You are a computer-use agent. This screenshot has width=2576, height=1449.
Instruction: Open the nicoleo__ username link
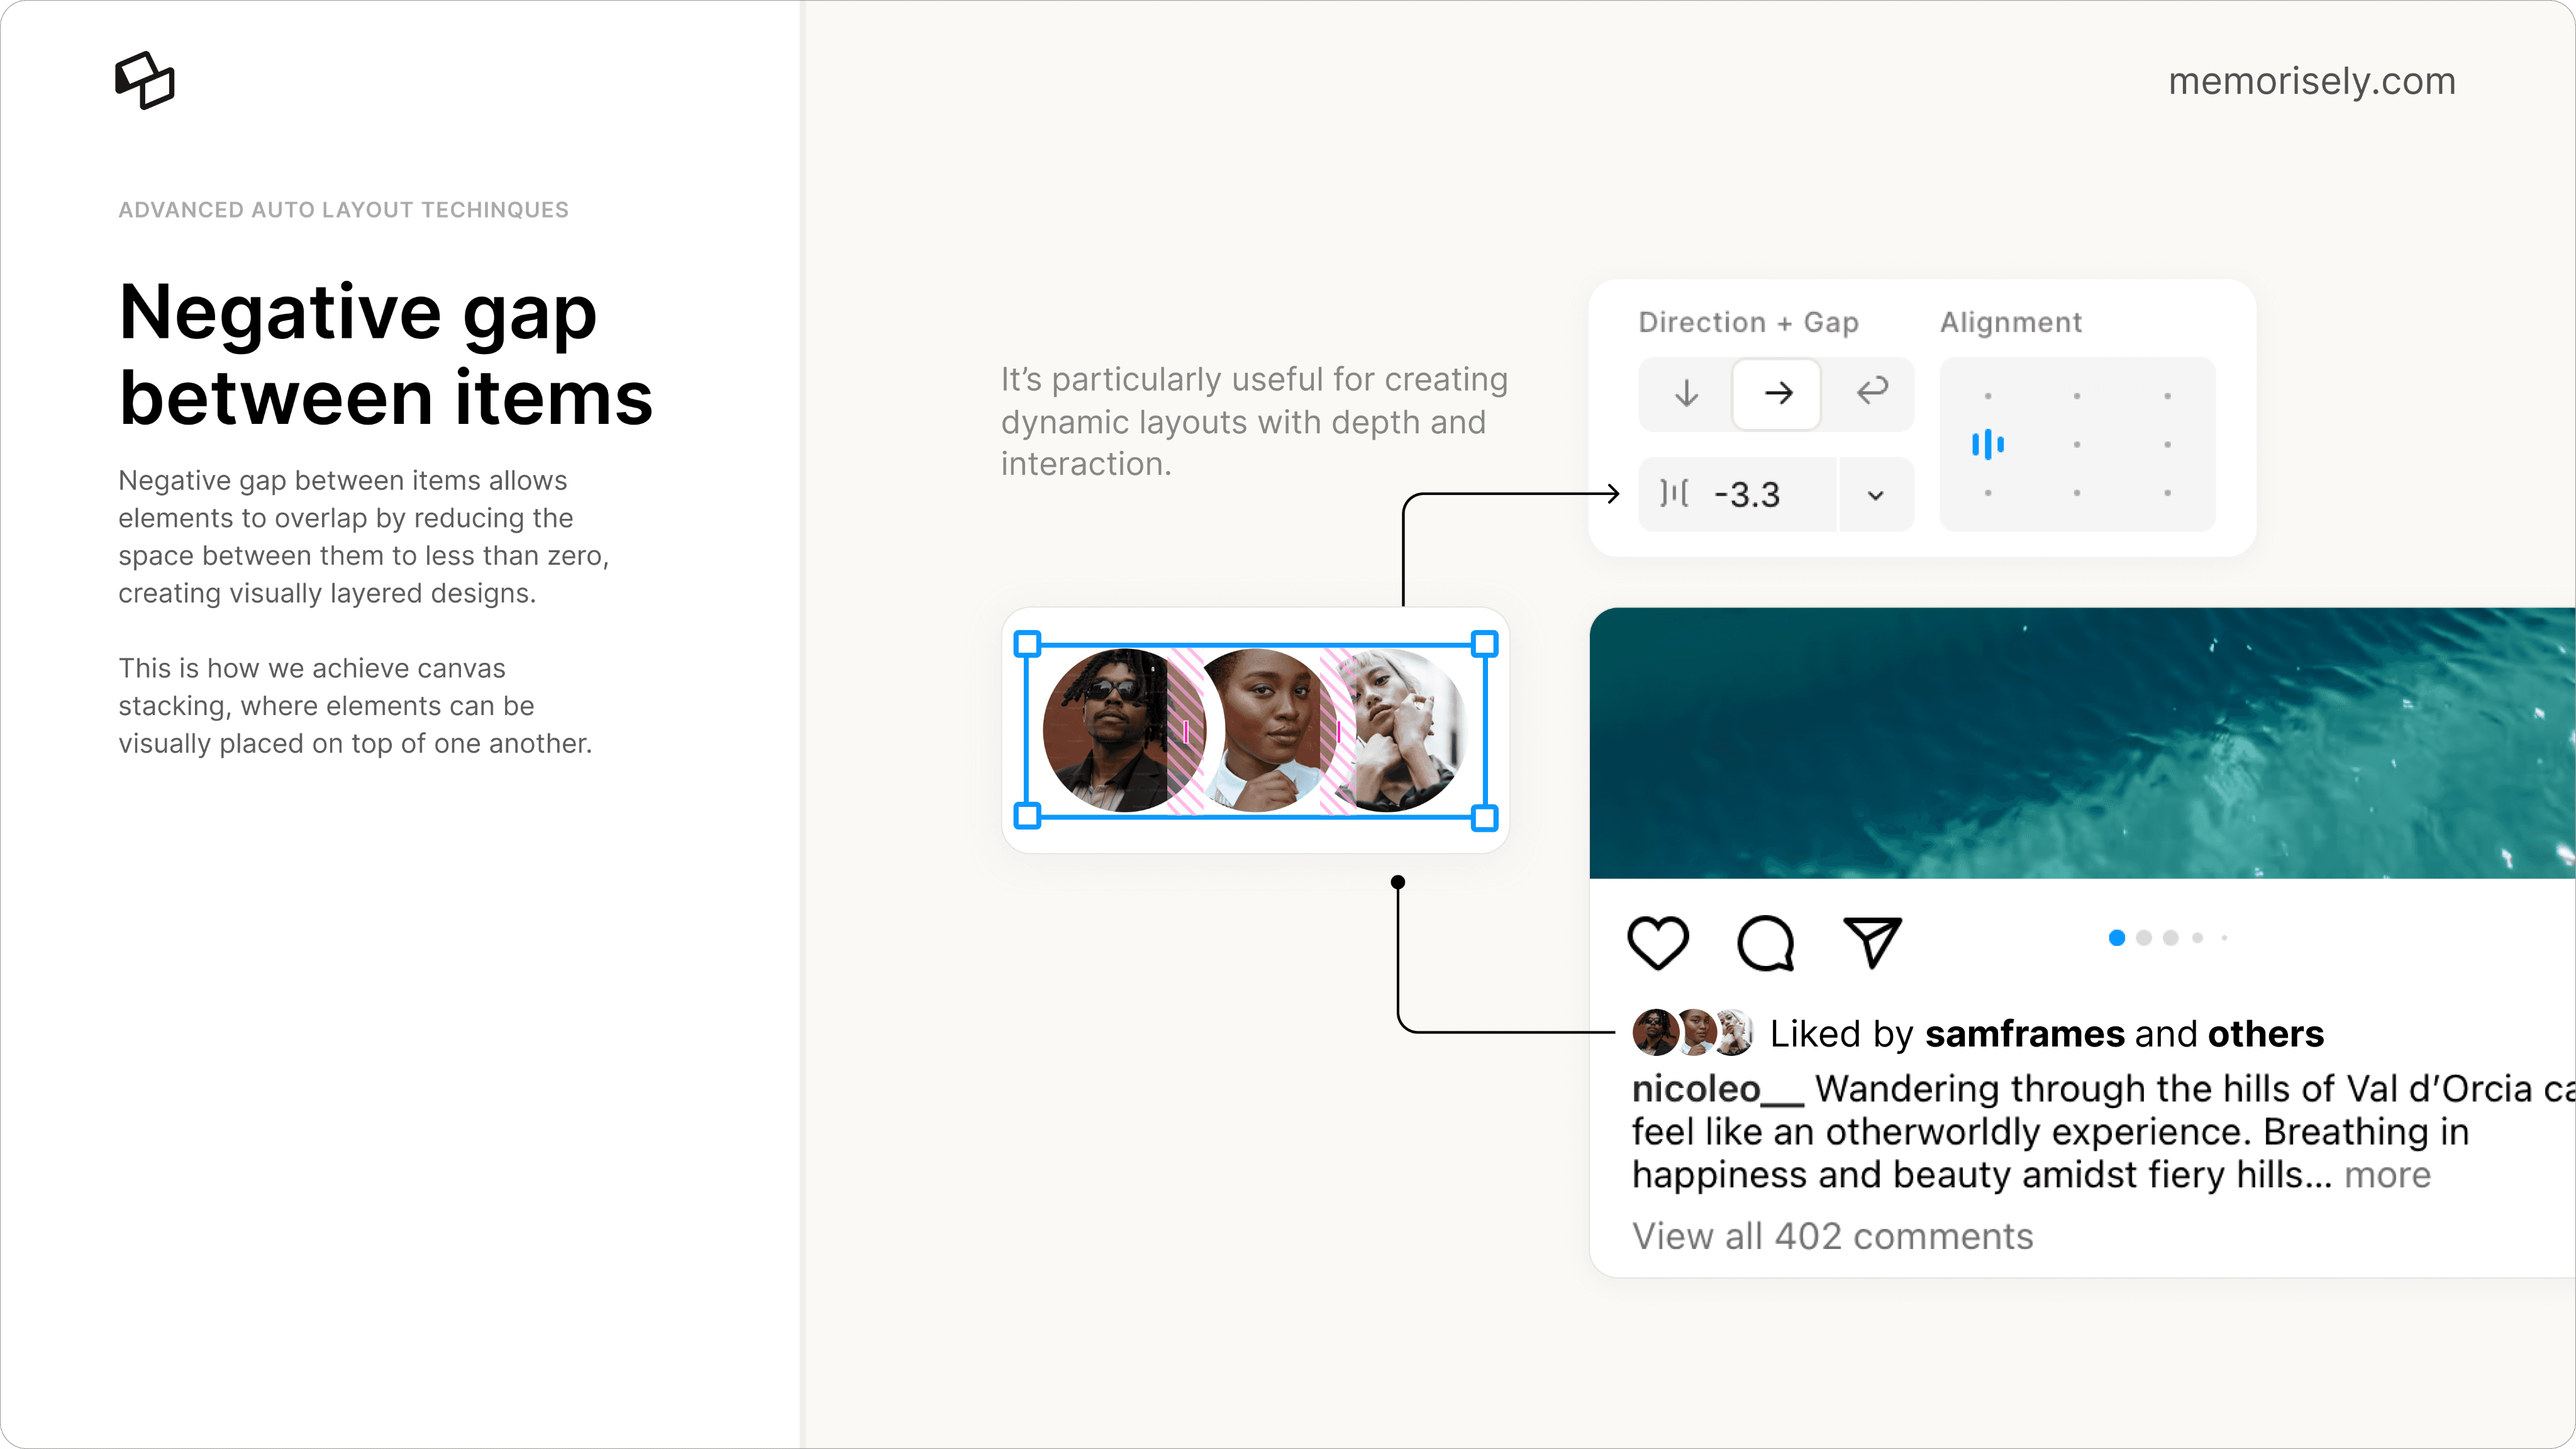[x=1717, y=1089]
